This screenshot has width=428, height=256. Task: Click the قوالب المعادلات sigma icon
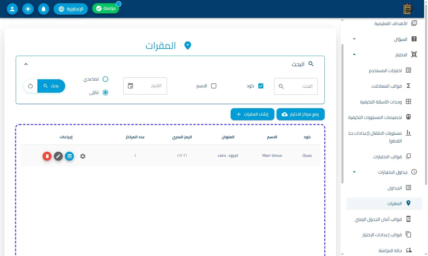(x=408, y=86)
